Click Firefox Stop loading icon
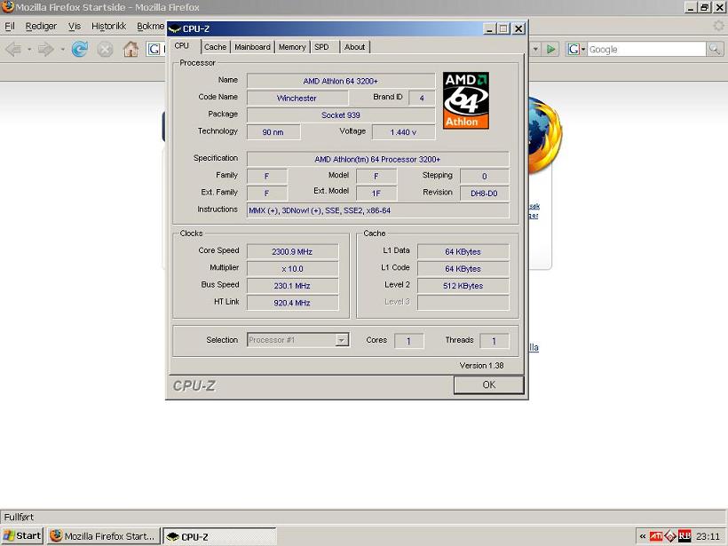 [105, 49]
